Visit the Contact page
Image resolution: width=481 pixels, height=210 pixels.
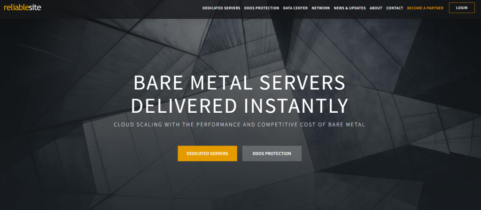tap(395, 8)
